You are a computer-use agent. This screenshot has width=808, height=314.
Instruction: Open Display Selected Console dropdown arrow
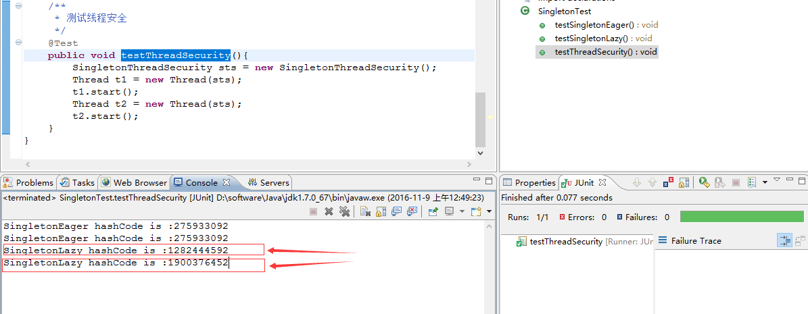coord(462,211)
